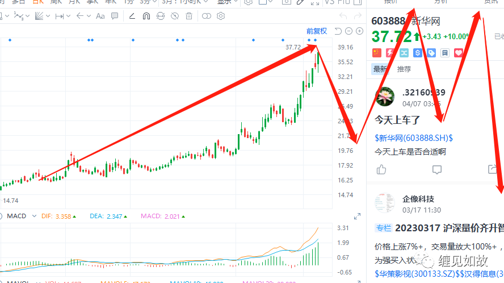Click the China flag market badge
Image resolution: width=504 pixels, height=283 pixels.
[377, 53]
